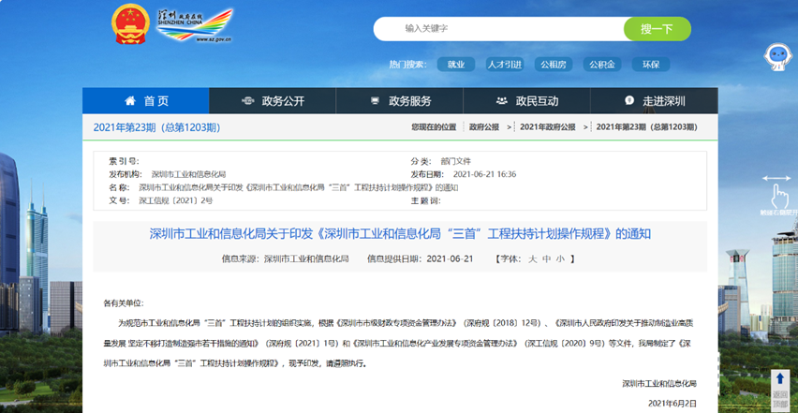Click the round icon beside 走进深圳

point(629,101)
